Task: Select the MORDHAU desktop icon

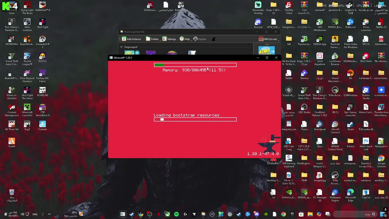Action: [12, 41]
